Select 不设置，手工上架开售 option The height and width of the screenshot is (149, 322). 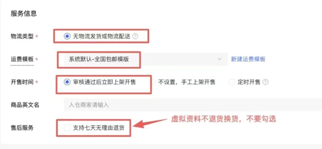click(x=154, y=82)
